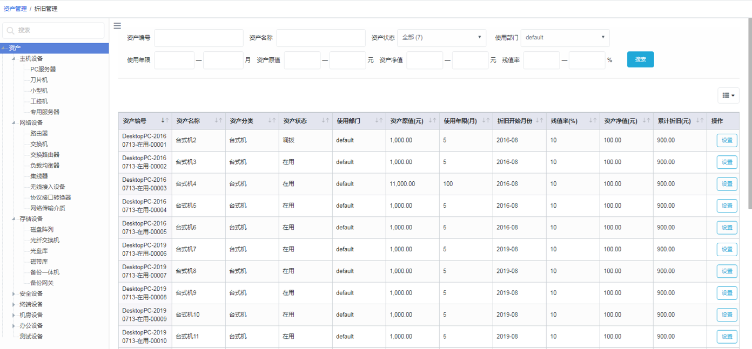752x349 pixels.
Task: Sort by 使用年限(月) column arrows
Action: [486, 121]
